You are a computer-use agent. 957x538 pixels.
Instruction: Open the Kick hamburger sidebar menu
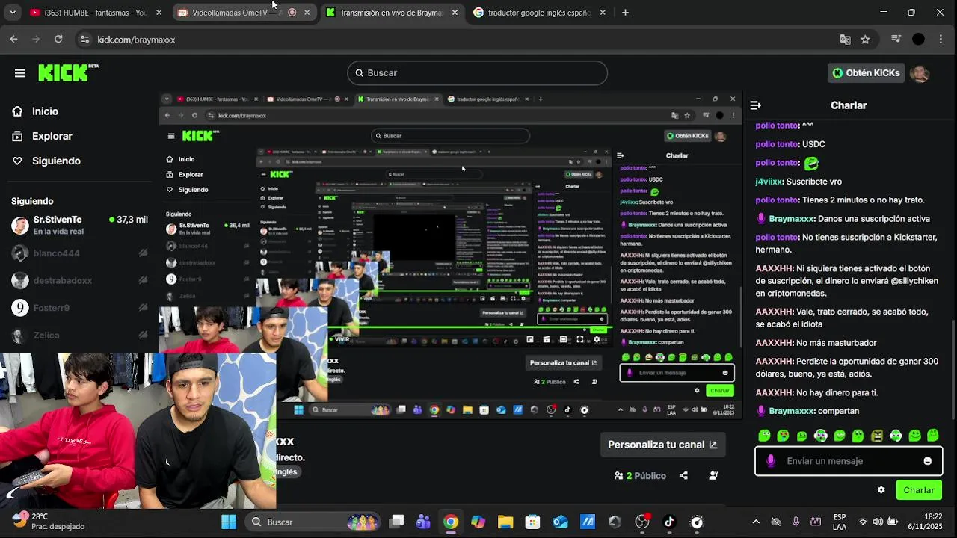tap(20, 72)
